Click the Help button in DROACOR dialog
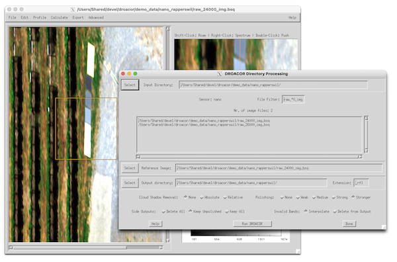The image size is (397, 262). pyautogui.click(x=155, y=224)
